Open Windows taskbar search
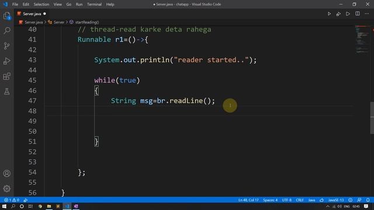Viewport: 374px width, 210px height. point(13,206)
